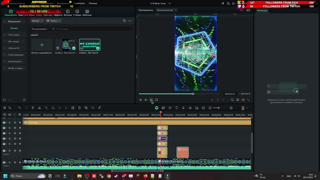The width and height of the screenshot is (320, 180).
Task: Add a marker with the shield icon
Action: point(177,108)
